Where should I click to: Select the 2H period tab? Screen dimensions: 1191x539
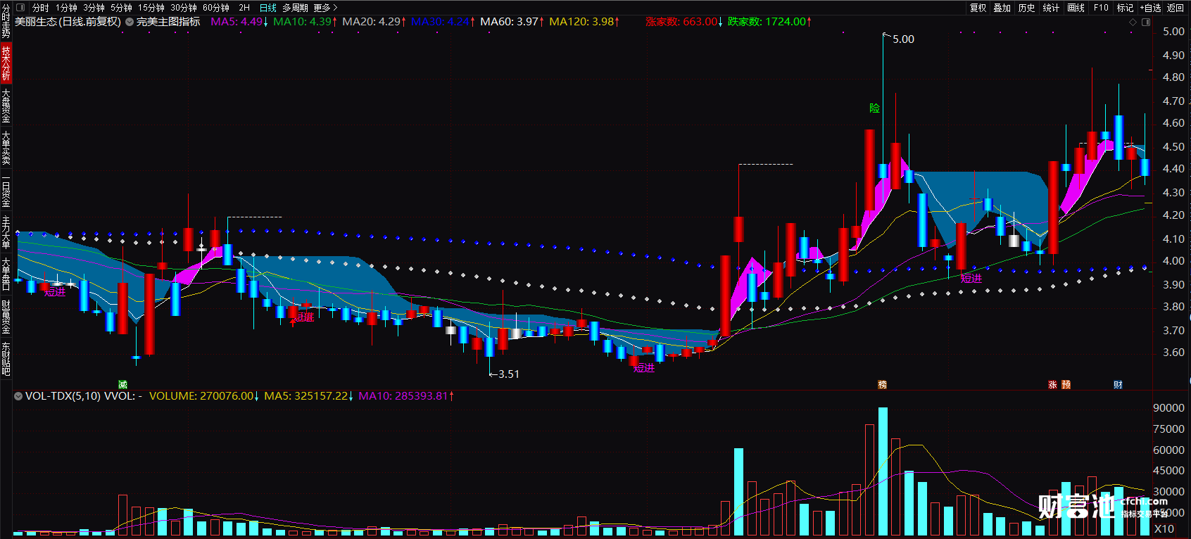coord(244,8)
